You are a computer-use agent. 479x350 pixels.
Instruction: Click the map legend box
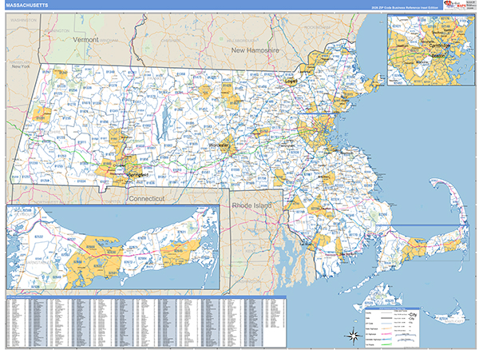(x=392, y=328)
